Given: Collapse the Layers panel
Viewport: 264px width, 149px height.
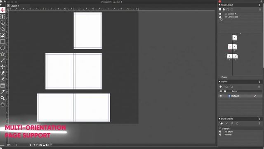Looking at the screenshot, I should tap(219, 82).
